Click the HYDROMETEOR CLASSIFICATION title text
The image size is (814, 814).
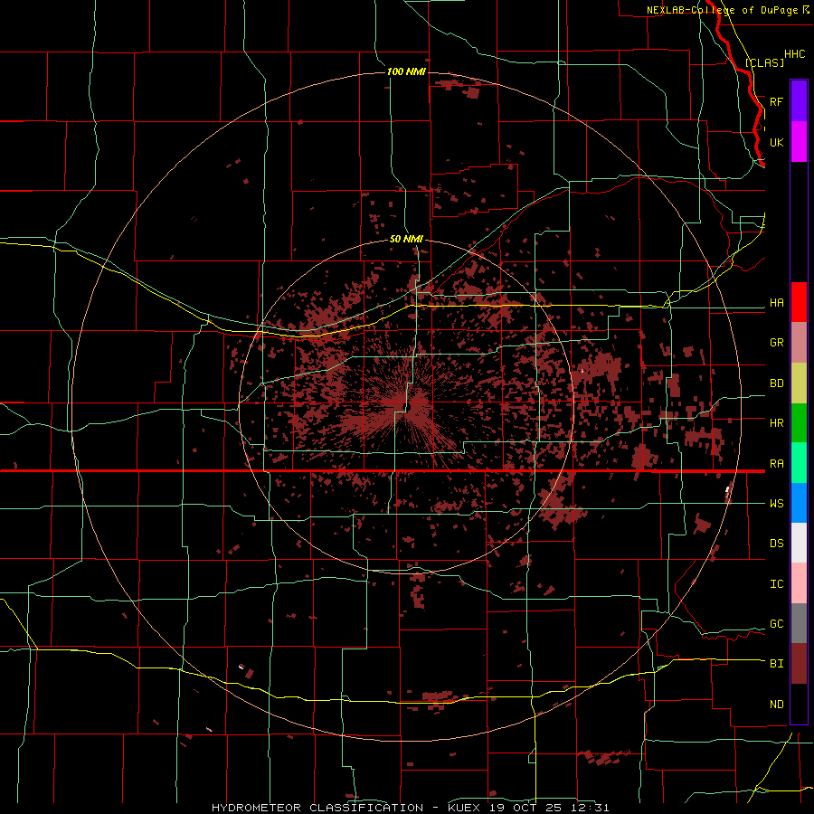[317, 808]
